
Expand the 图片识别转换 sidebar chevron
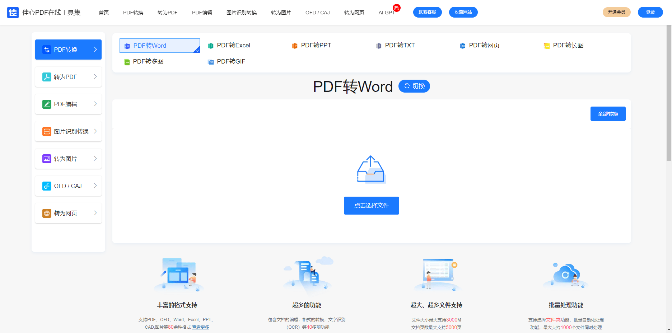click(x=95, y=131)
